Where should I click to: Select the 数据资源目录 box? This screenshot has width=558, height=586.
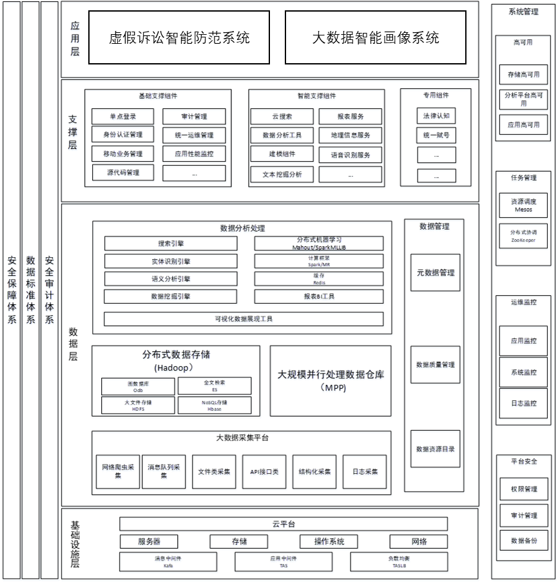[x=436, y=449]
